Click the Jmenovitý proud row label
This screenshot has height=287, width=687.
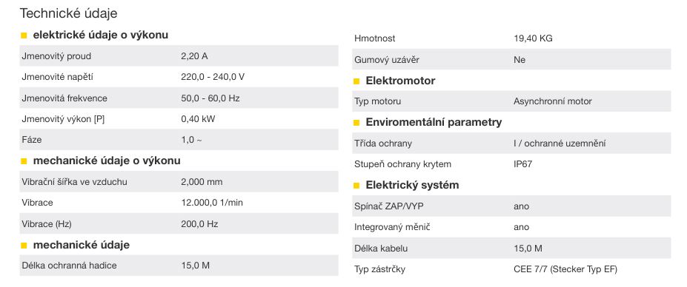pos(56,56)
